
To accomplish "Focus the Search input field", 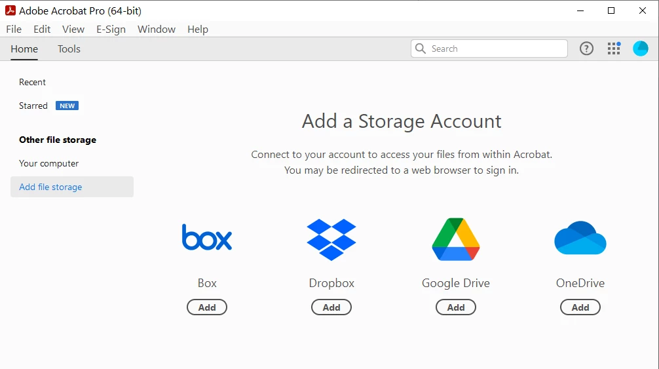I will tap(489, 49).
